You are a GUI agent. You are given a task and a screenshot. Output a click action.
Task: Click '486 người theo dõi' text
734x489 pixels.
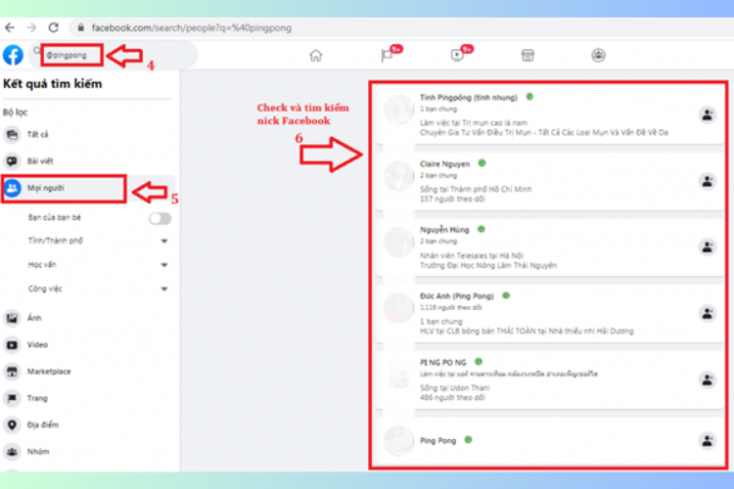coord(452,398)
